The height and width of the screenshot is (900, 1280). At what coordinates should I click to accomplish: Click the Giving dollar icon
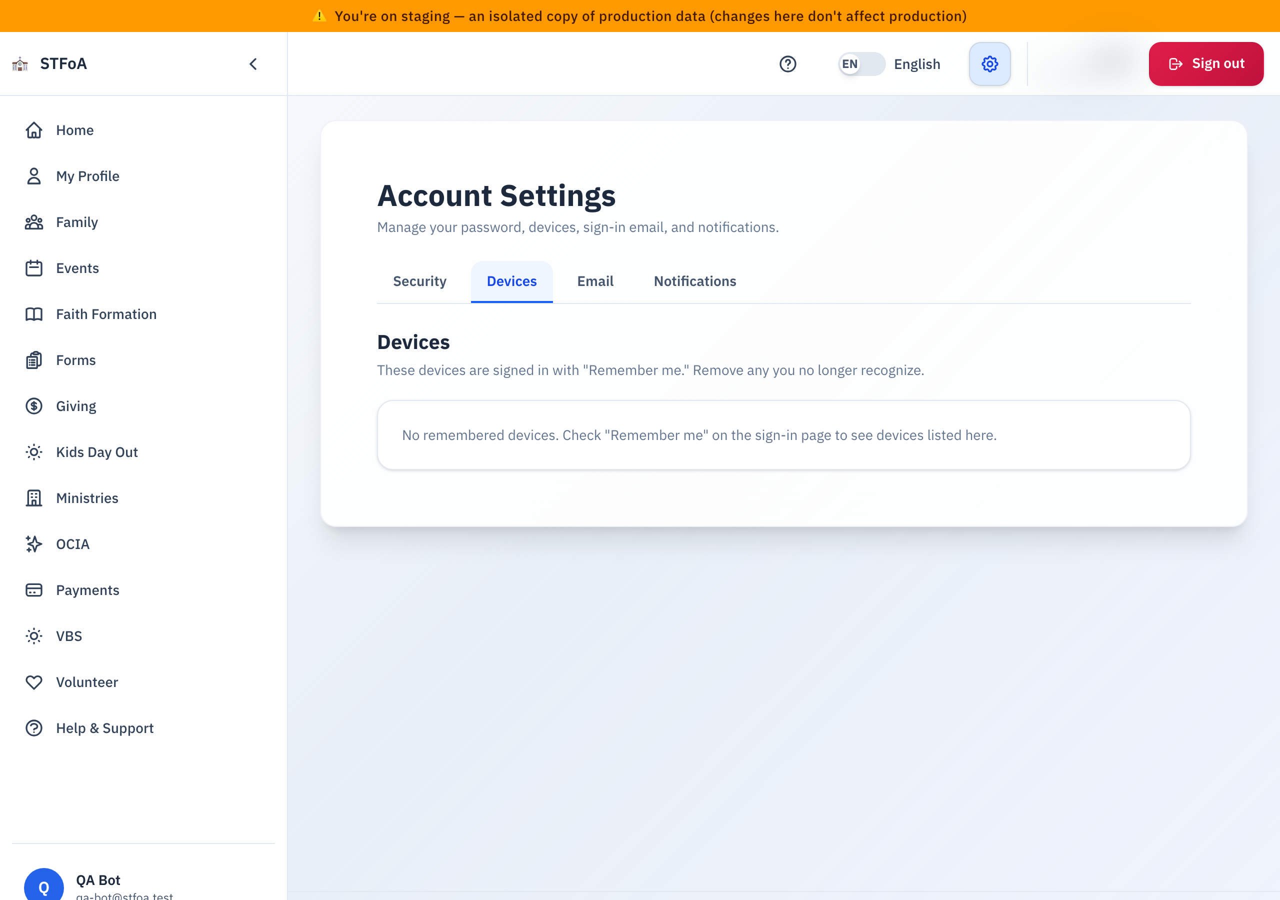pos(34,406)
